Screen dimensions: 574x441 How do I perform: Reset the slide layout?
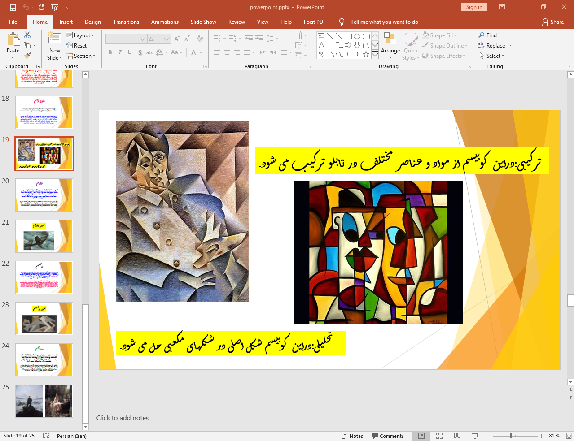tap(76, 45)
